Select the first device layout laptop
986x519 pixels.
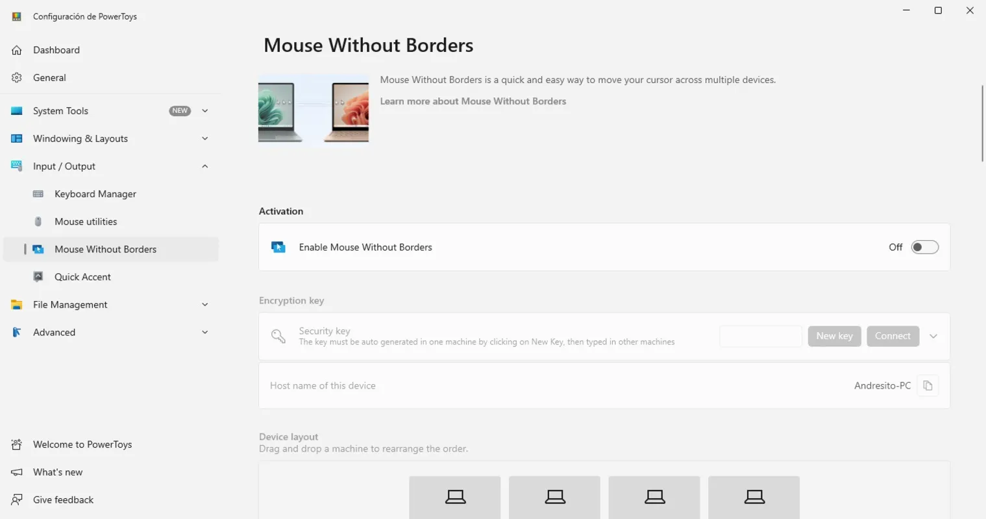pyautogui.click(x=455, y=497)
